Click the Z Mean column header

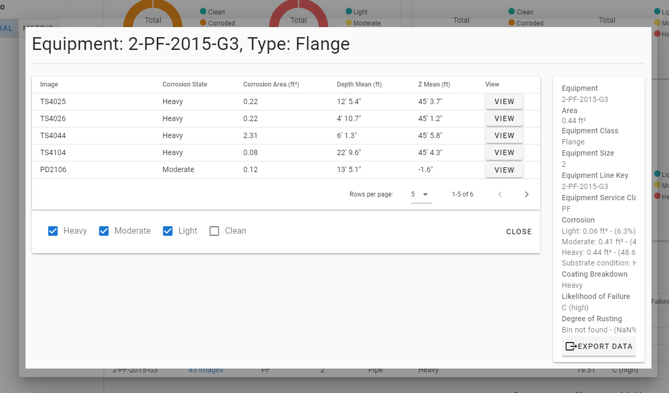[x=434, y=84]
